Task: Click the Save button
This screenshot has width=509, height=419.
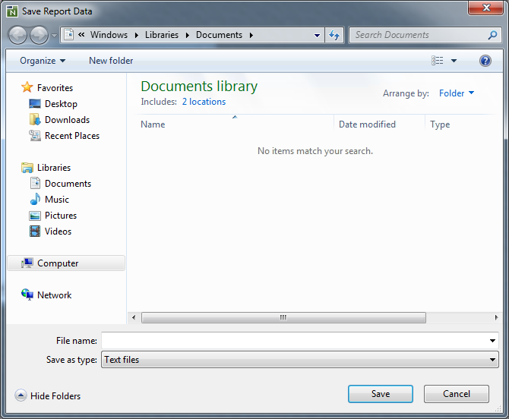Action: click(380, 394)
